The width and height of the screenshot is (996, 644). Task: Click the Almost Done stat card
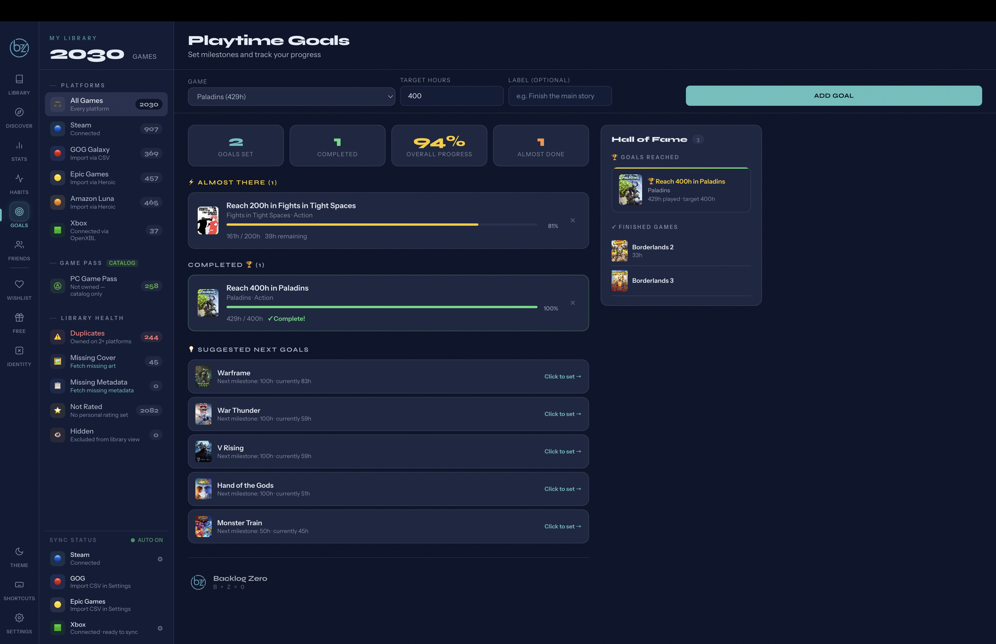click(541, 146)
